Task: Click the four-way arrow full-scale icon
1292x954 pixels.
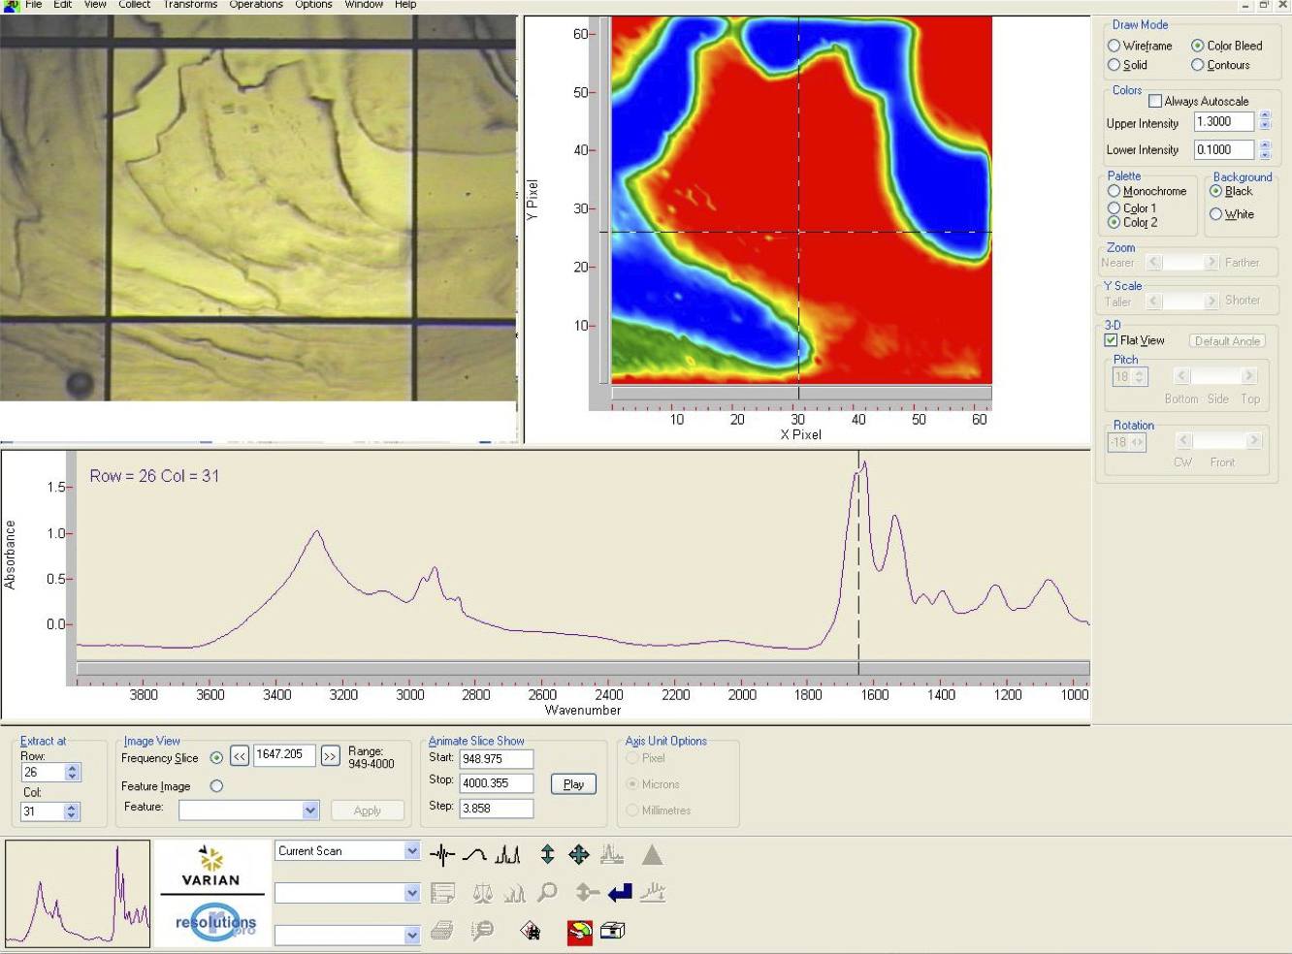Action: pyautogui.click(x=579, y=854)
